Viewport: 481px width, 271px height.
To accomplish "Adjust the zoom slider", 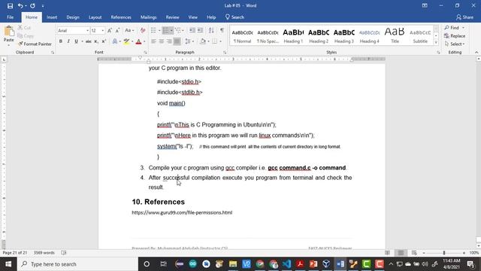I will (x=444, y=253).
